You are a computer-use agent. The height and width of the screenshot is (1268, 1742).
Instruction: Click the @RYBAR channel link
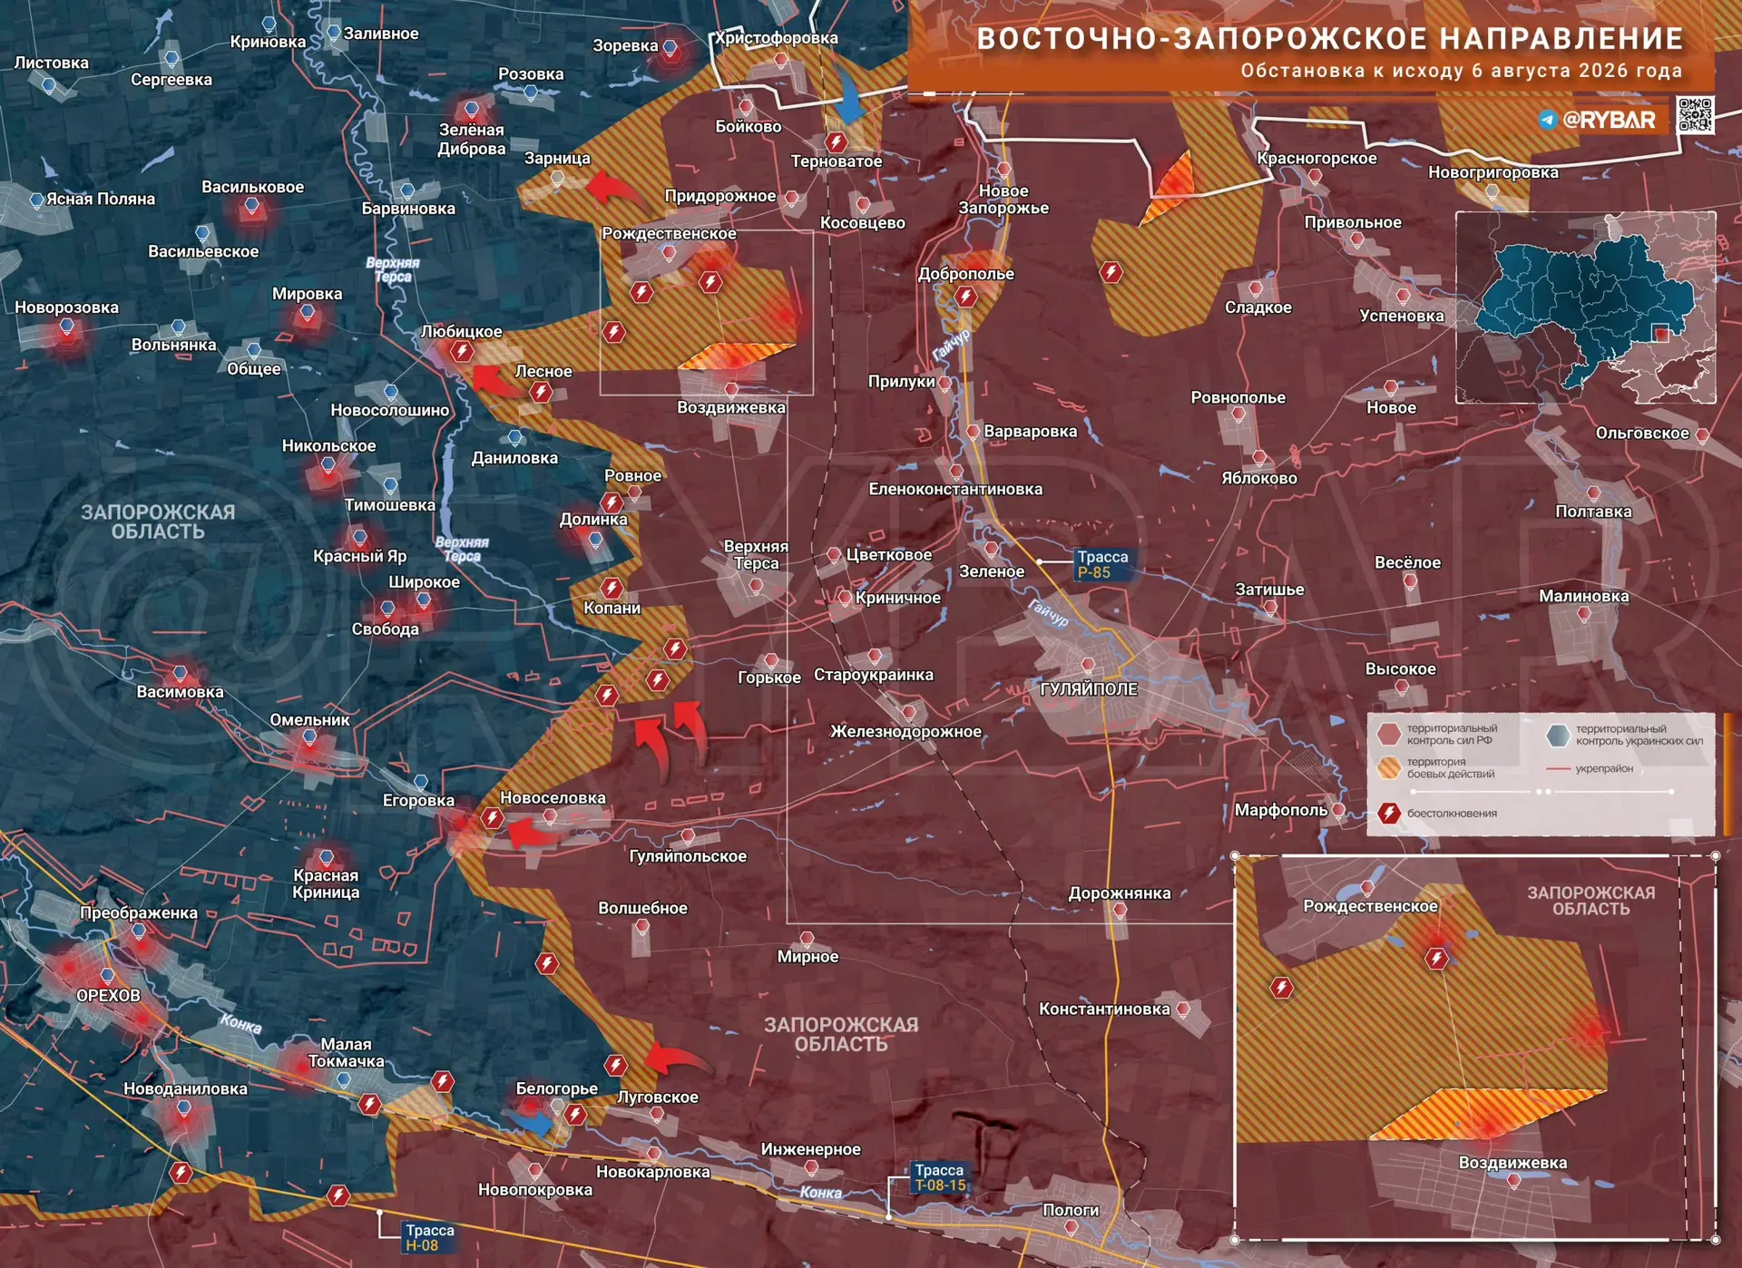(x=1609, y=120)
